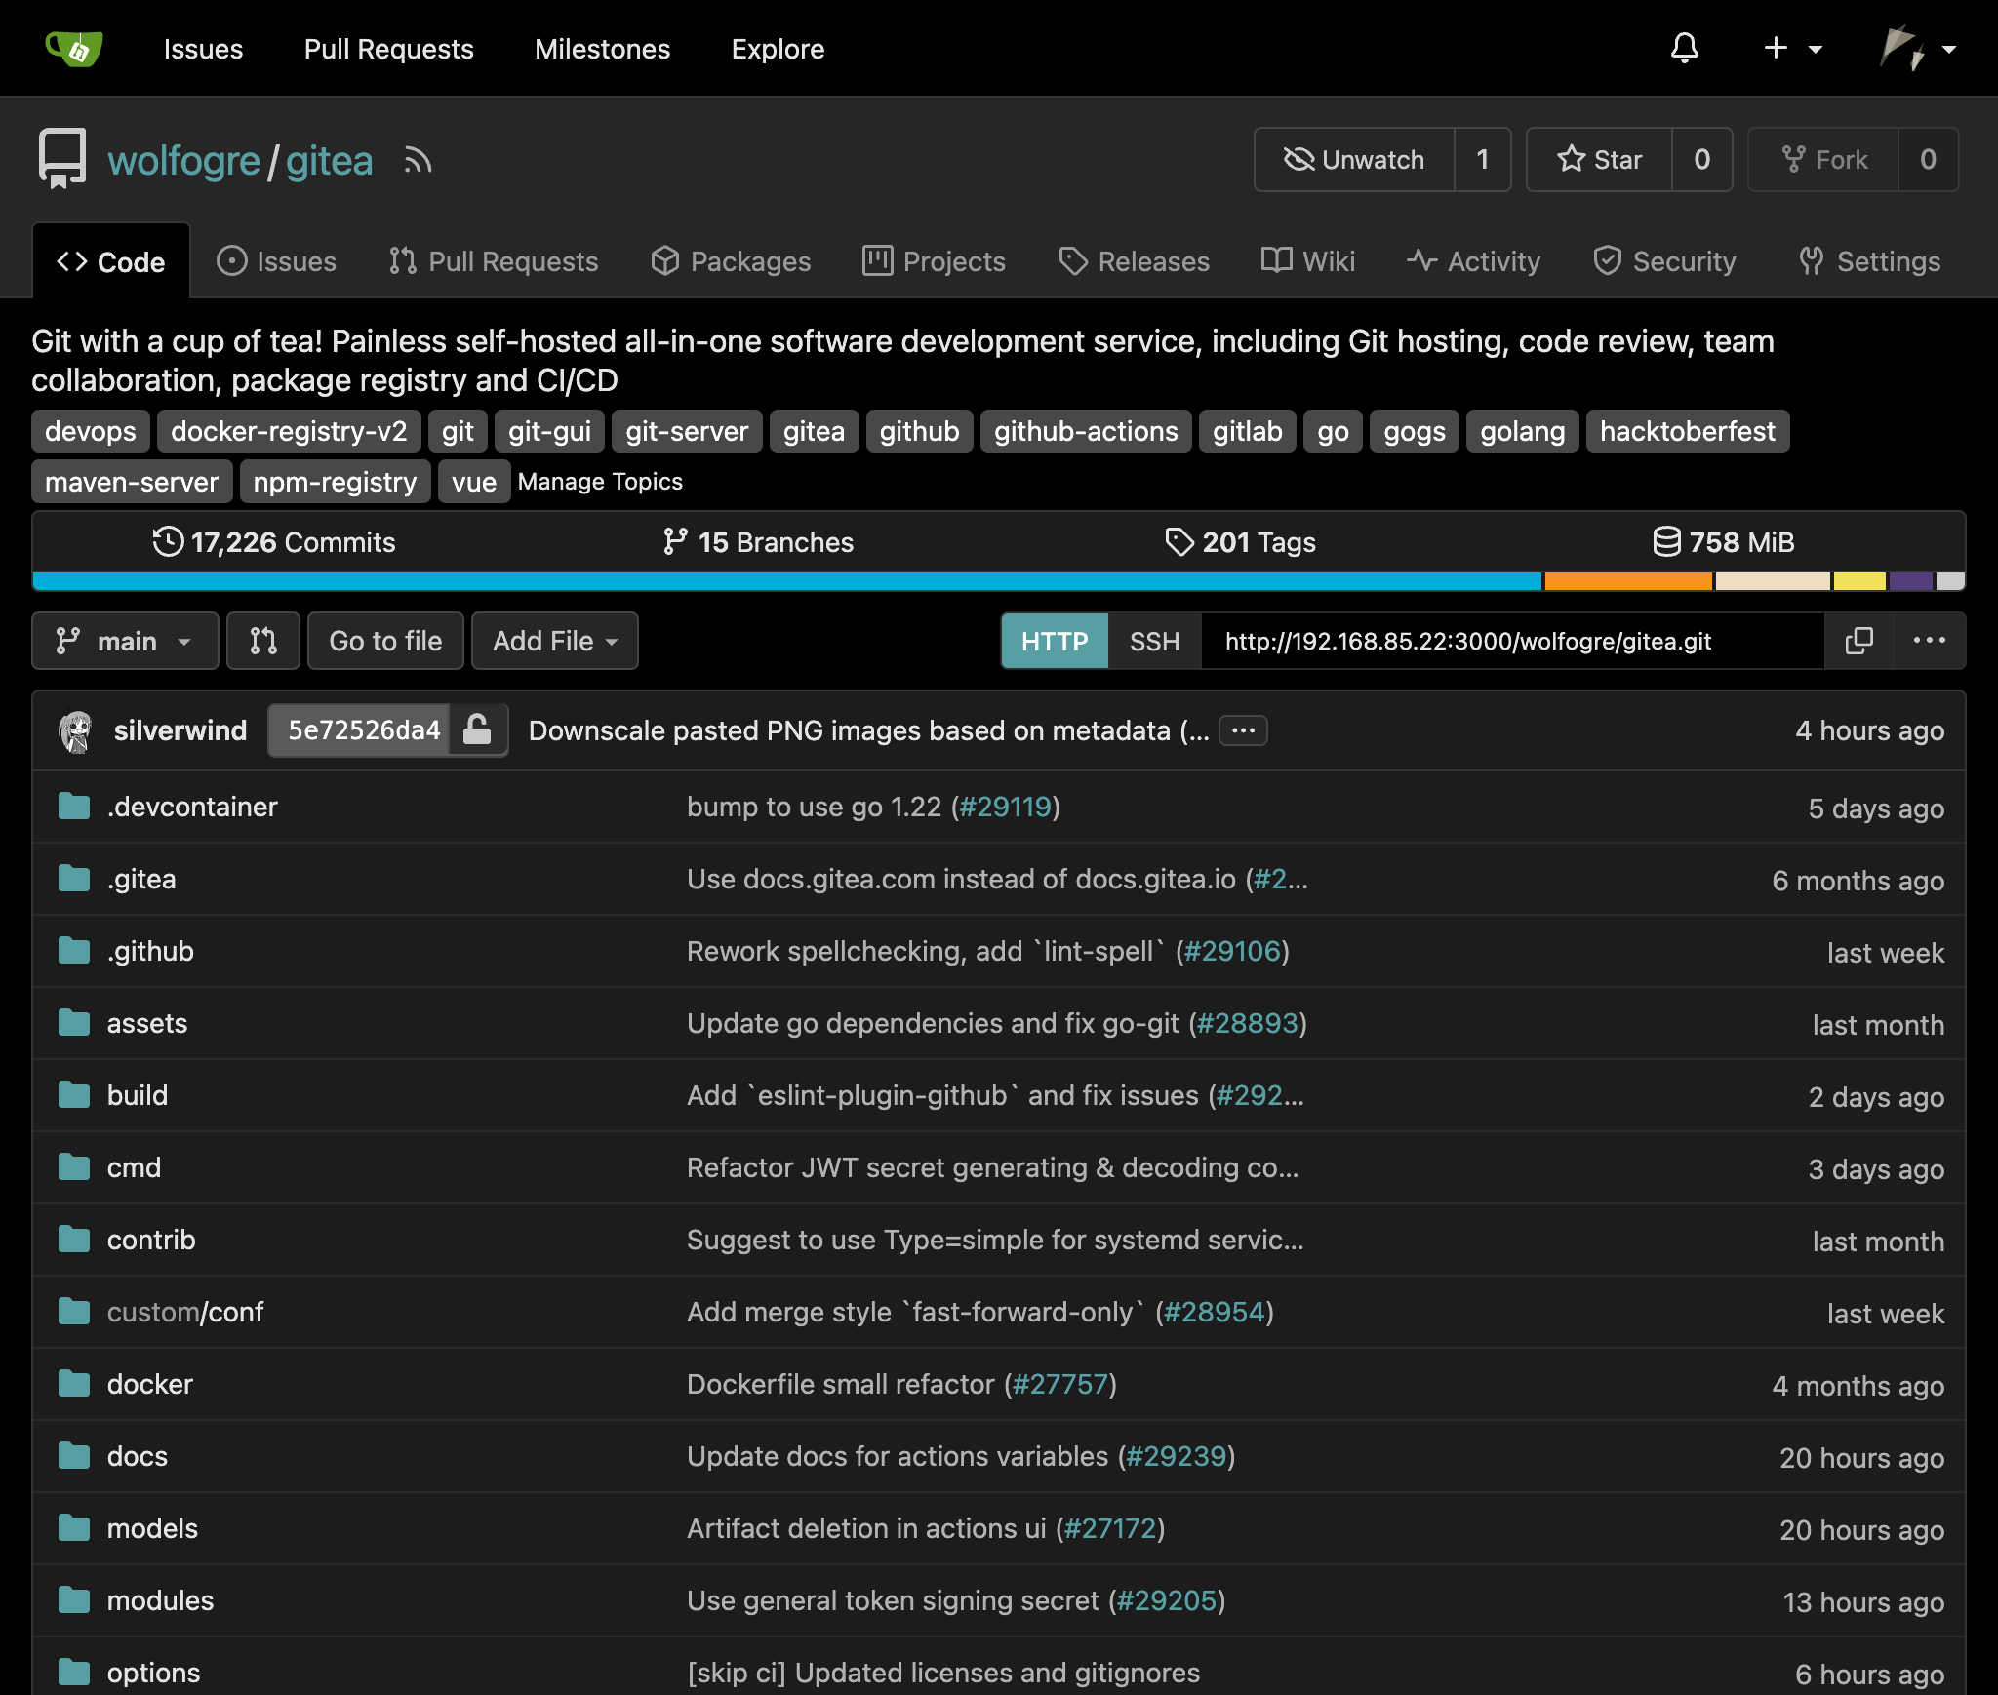Open the stargazers count next to Star

click(x=1701, y=159)
